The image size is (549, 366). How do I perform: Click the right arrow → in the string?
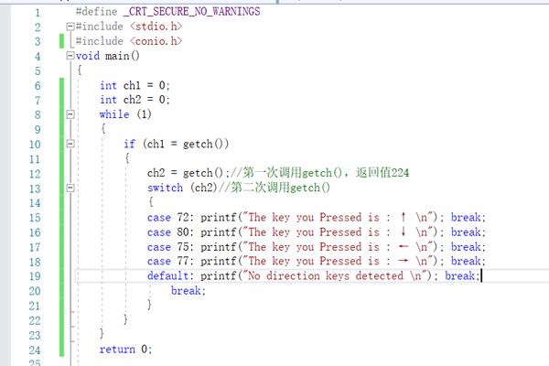click(x=404, y=261)
